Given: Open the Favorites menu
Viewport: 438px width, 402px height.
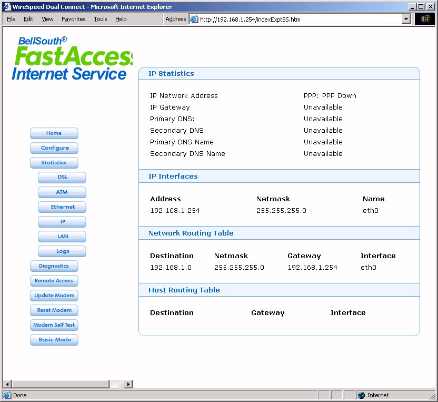Looking at the screenshot, I should pyautogui.click(x=74, y=19).
